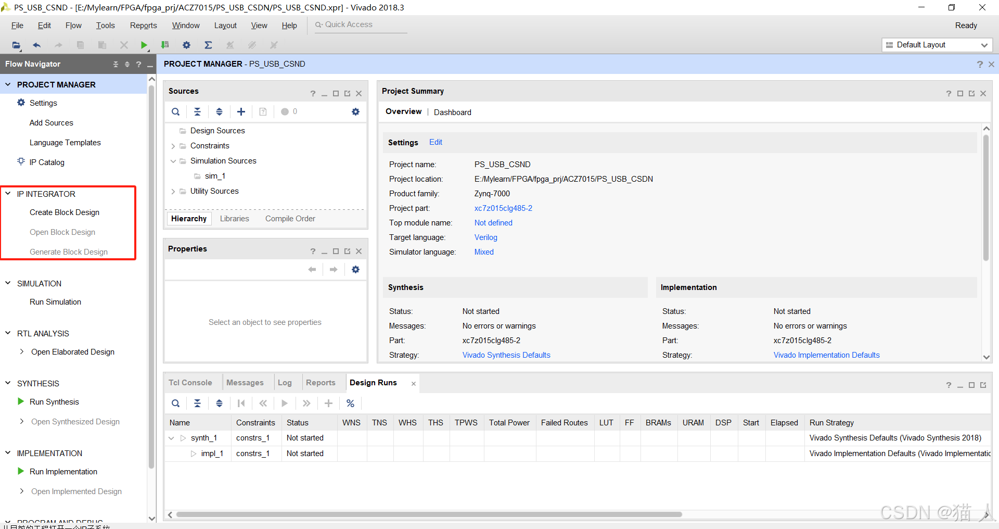Click the Properties next-object arrow
The width and height of the screenshot is (999, 529).
(334, 270)
